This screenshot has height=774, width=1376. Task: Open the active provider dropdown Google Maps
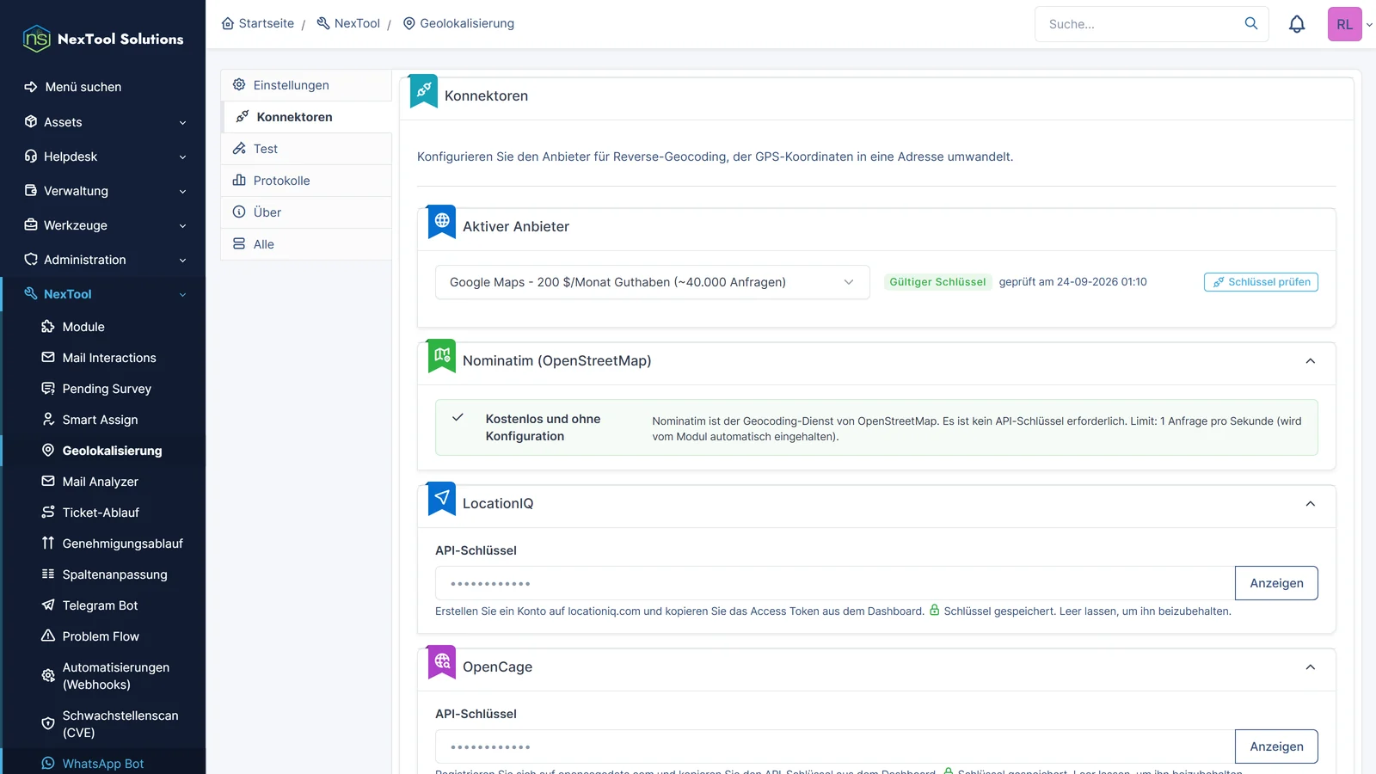[653, 282]
